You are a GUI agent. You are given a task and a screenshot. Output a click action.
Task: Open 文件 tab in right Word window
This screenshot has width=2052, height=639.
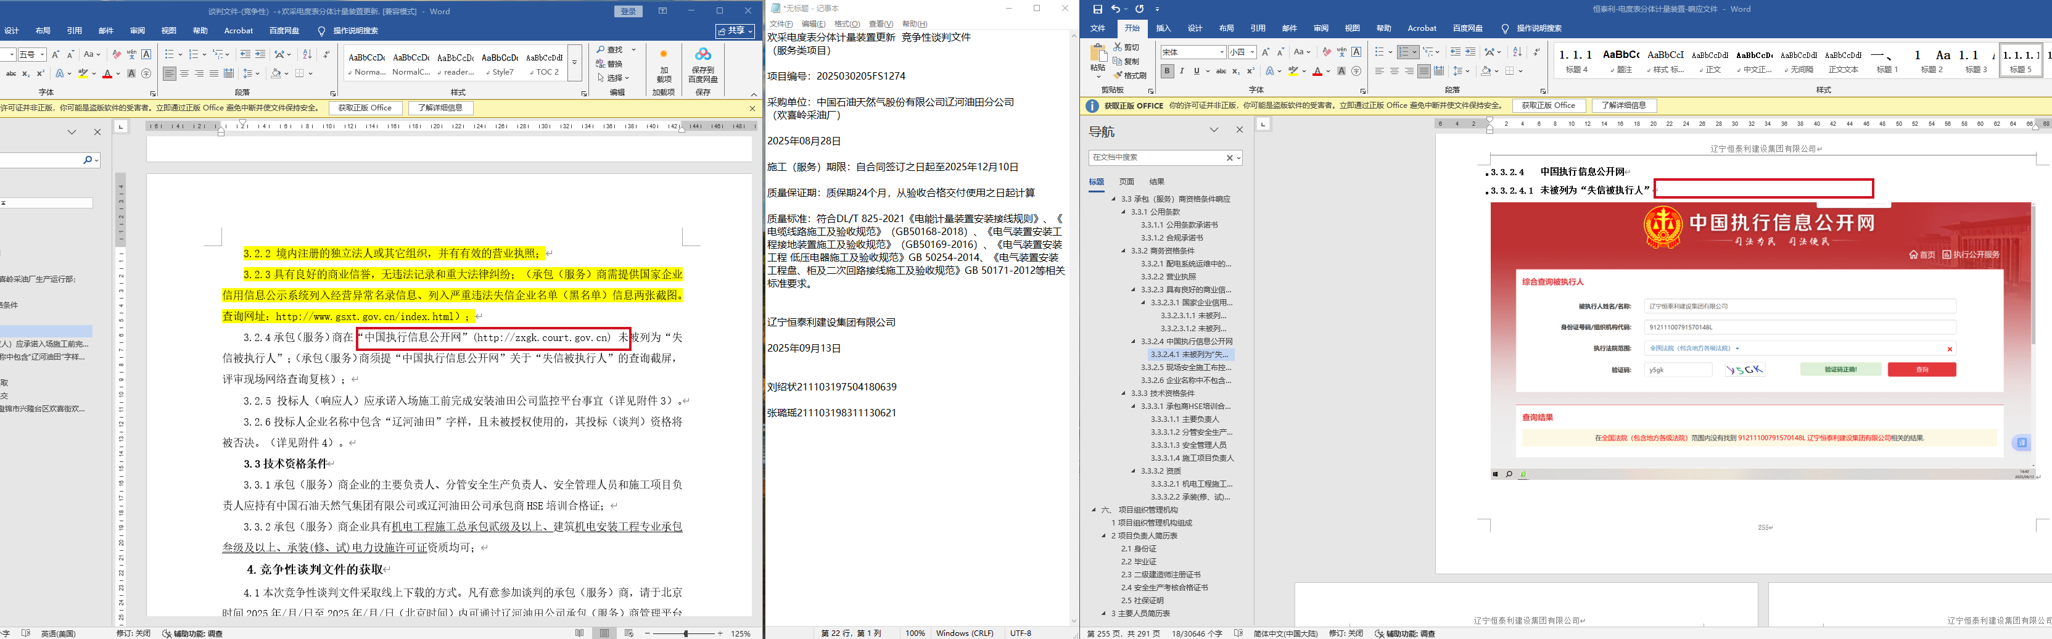[x=1098, y=29]
